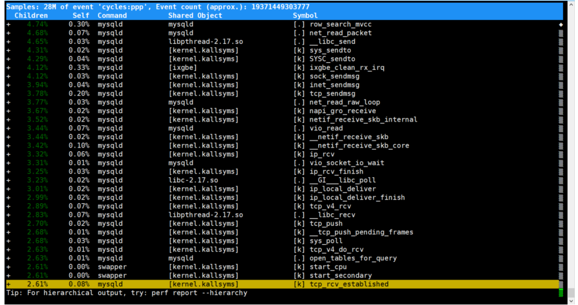
Task: Click the Shared Object column header
Action: [195, 15]
